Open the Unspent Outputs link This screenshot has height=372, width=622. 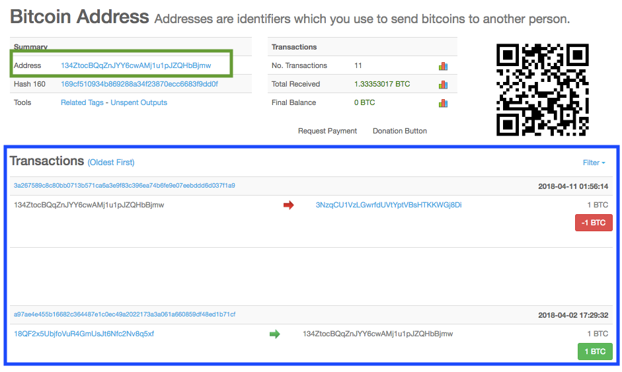(x=139, y=102)
